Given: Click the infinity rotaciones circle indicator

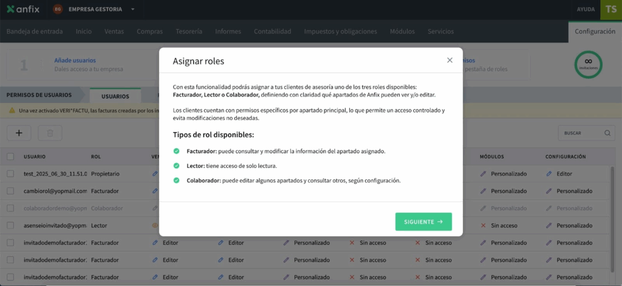Looking at the screenshot, I should click(587, 64).
